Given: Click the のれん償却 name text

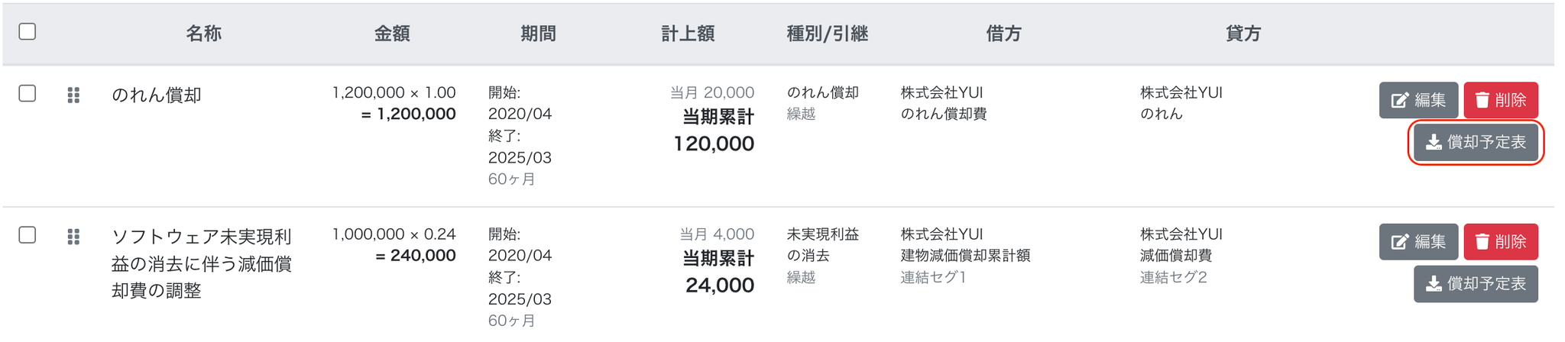Looking at the screenshot, I should (157, 95).
